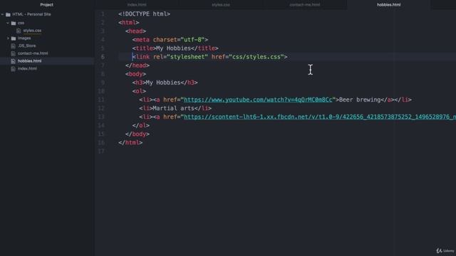This screenshot has width=456, height=256.
Task: Open styles.css in the project tree
Action: [x=32, y=31]
